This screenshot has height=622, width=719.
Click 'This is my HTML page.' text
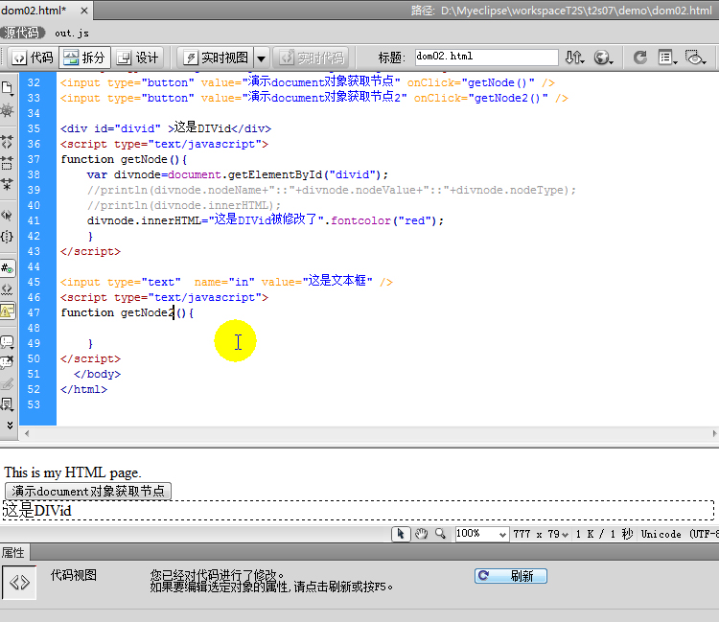click(x=73, y=472)
